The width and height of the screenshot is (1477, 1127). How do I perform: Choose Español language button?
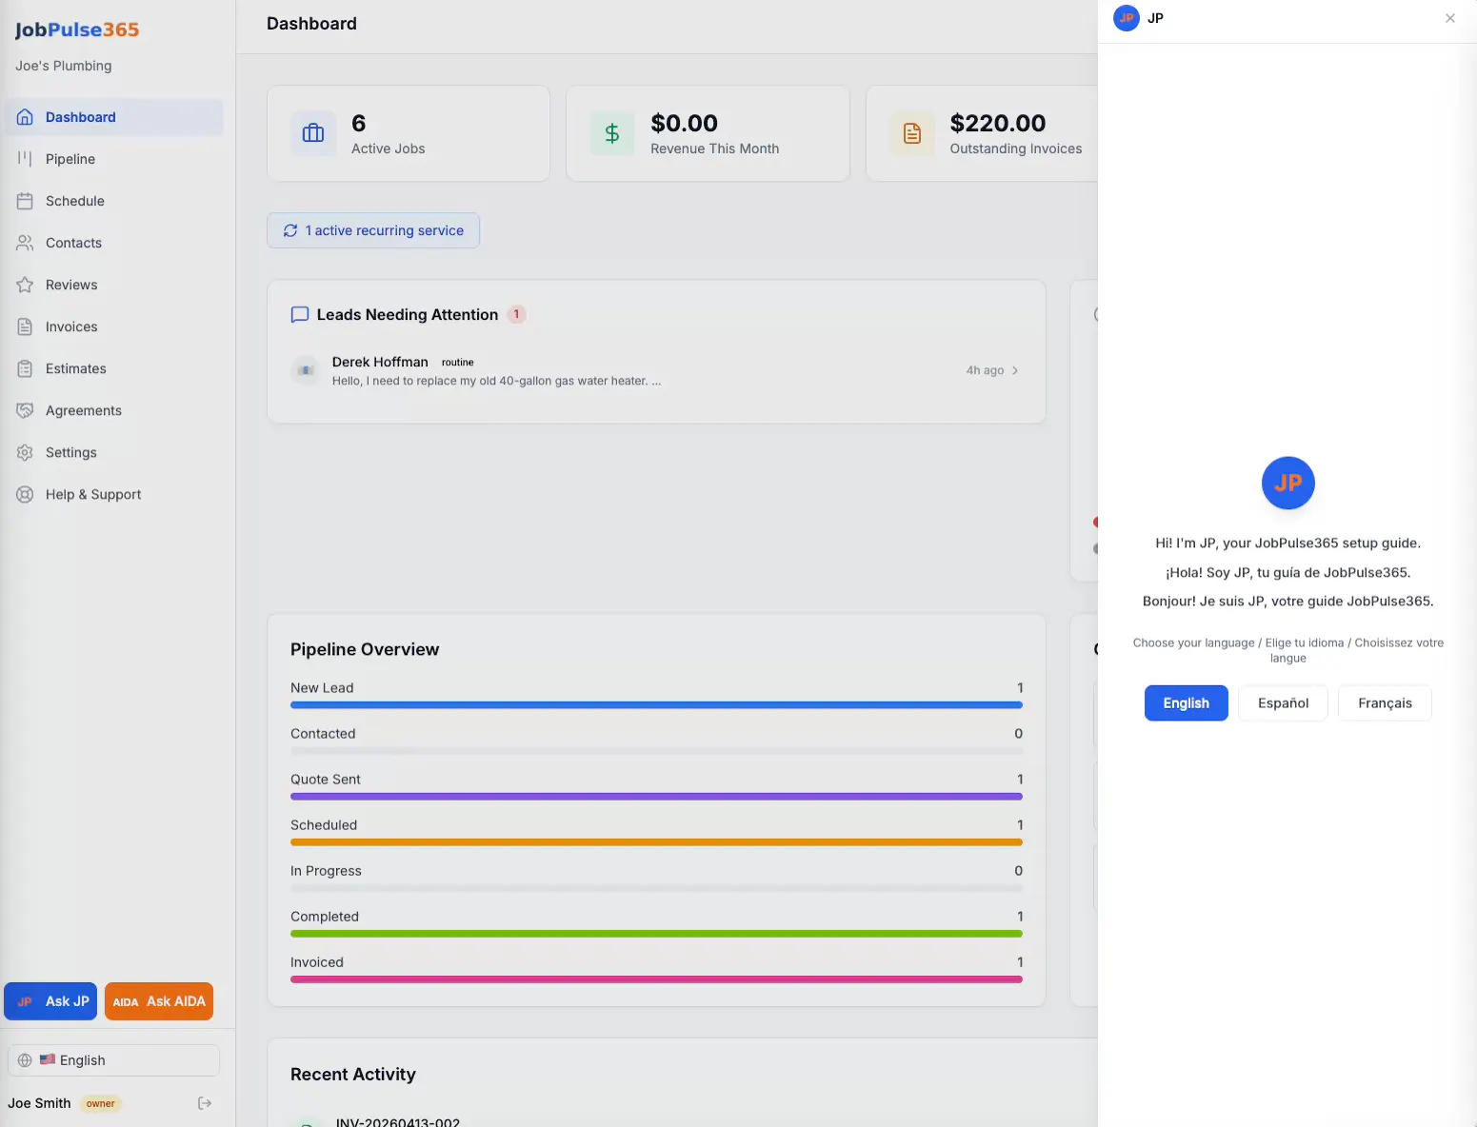(x=1283, y=703)
